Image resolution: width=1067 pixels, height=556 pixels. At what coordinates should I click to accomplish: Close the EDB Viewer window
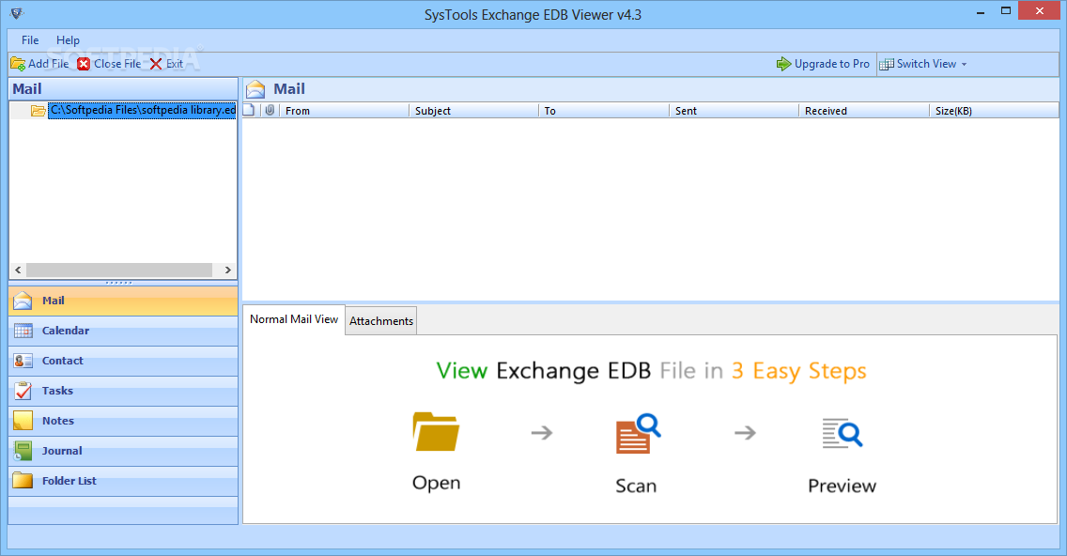point(1039,11)
